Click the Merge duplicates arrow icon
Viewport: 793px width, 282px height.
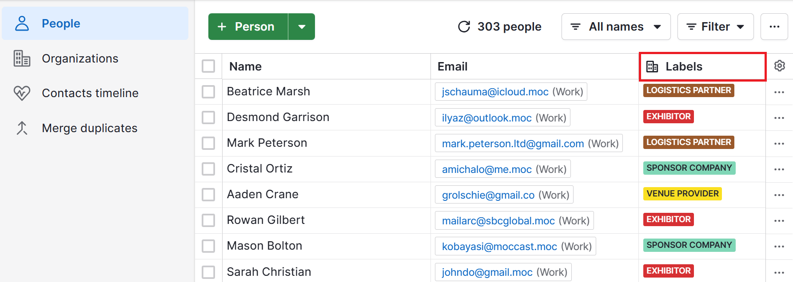pyautogui.click(x=22, y=128)
